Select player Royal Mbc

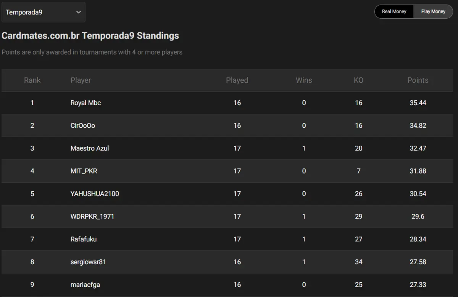click(x=86, y=103)
